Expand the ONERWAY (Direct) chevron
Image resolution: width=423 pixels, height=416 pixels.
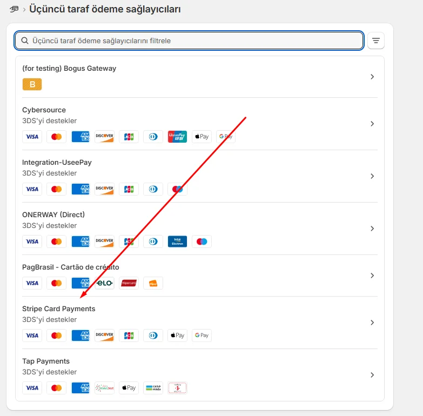click(372, 229)
